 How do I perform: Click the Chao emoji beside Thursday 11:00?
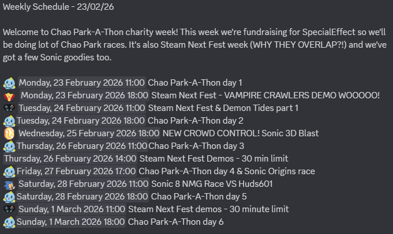[9, 146]
